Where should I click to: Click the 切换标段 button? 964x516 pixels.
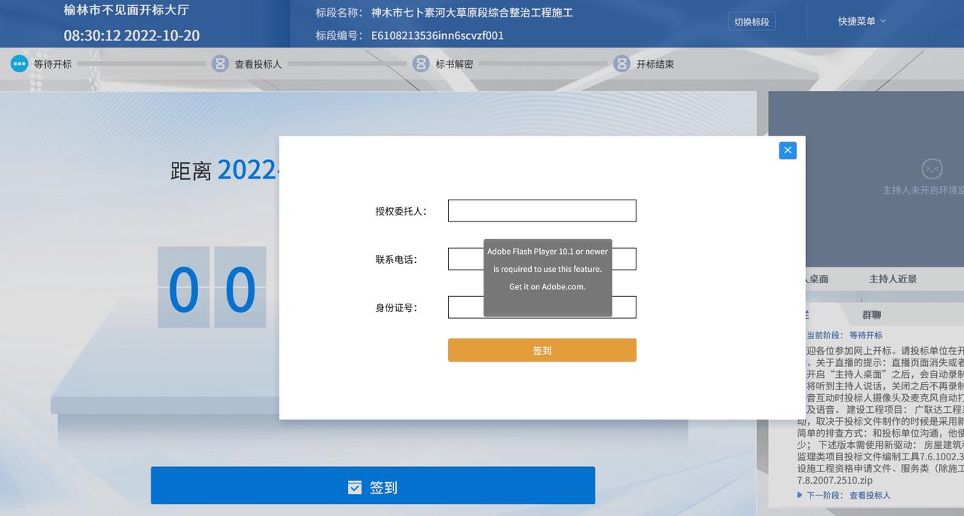point(752,22)
